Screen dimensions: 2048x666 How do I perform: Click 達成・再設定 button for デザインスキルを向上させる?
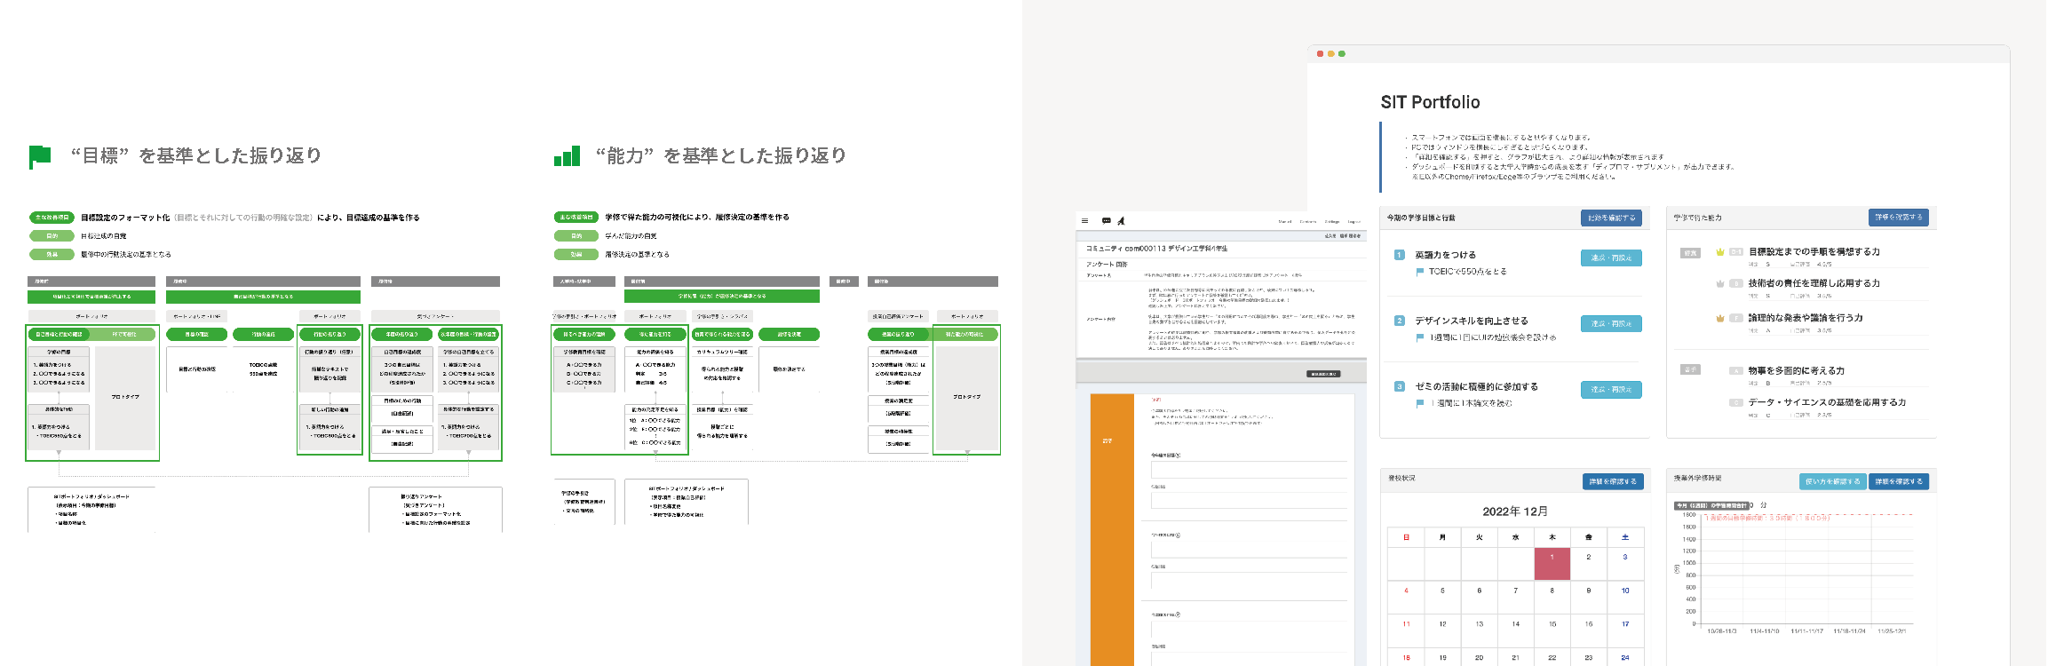pyautogui.click(x=1611, y=324)
